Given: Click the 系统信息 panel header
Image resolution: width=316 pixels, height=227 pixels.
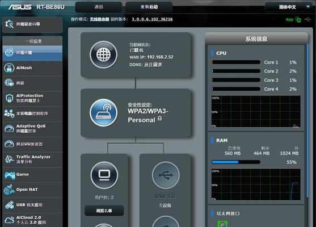Looking at the screenshot, I should (x=256, y=39).
